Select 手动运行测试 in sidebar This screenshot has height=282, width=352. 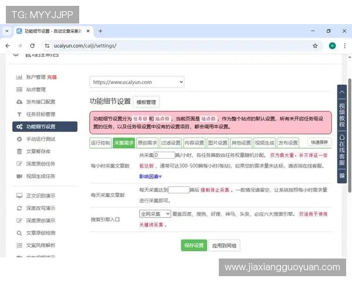[40, 139]
